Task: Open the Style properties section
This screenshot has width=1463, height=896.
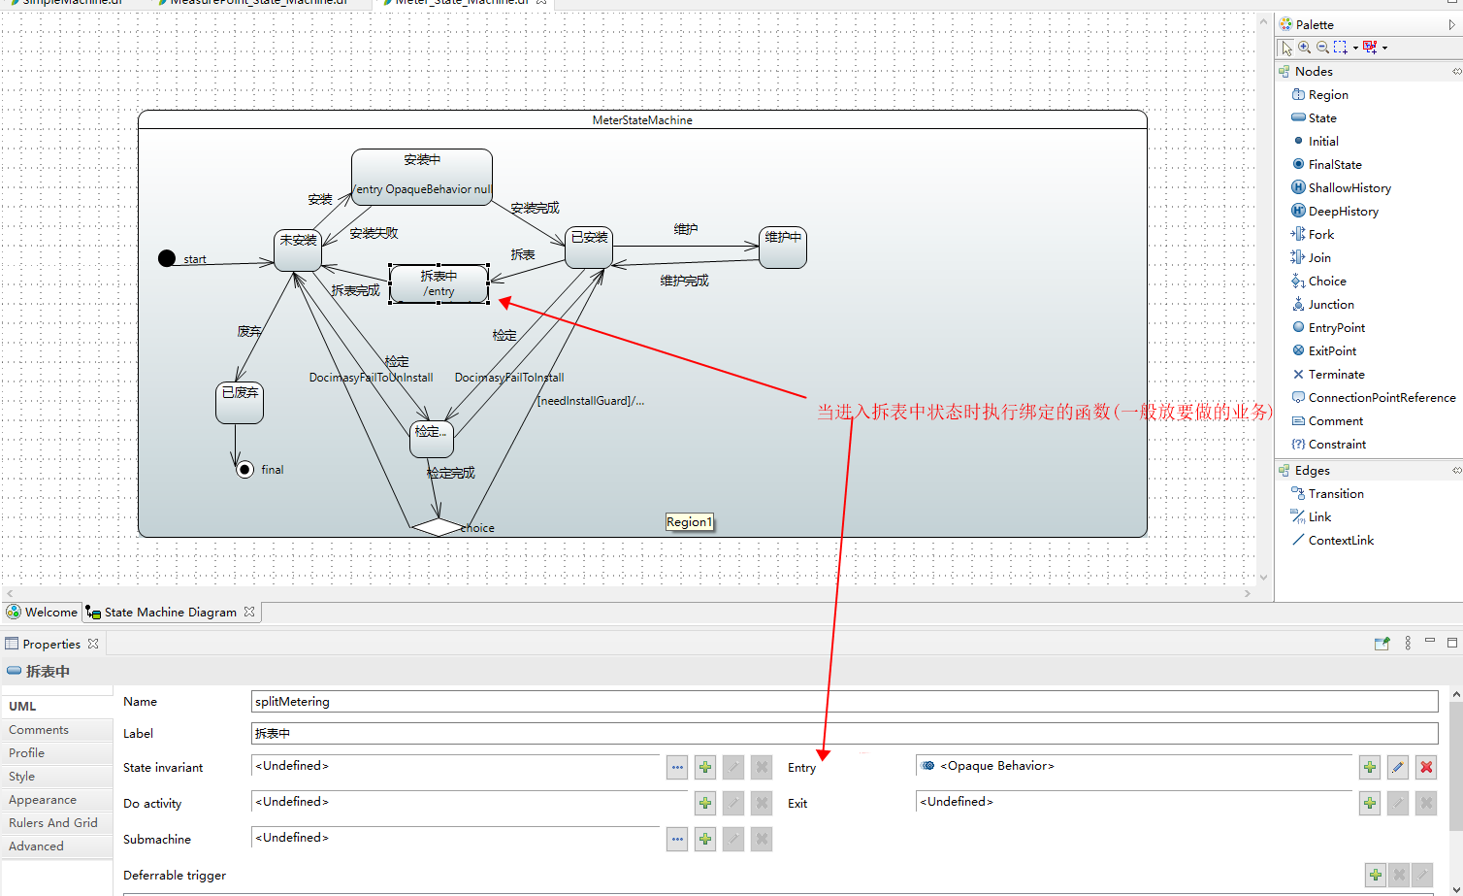Action: point(56,776)
